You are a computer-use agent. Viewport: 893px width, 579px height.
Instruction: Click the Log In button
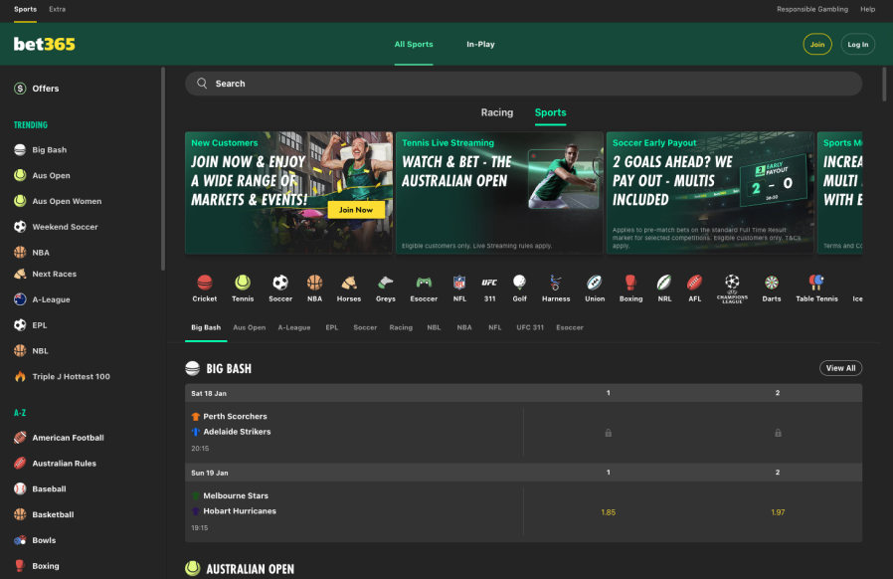[x=857, y=45]
